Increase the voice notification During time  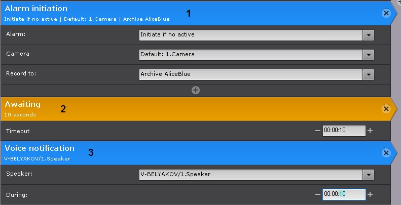click(370, 194)
